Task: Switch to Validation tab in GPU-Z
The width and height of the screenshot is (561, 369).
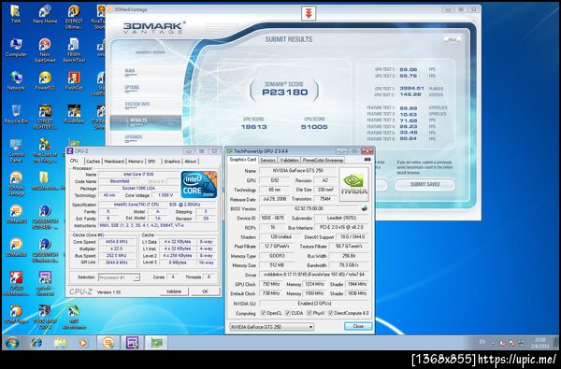Action: click(x=289, y=160)
